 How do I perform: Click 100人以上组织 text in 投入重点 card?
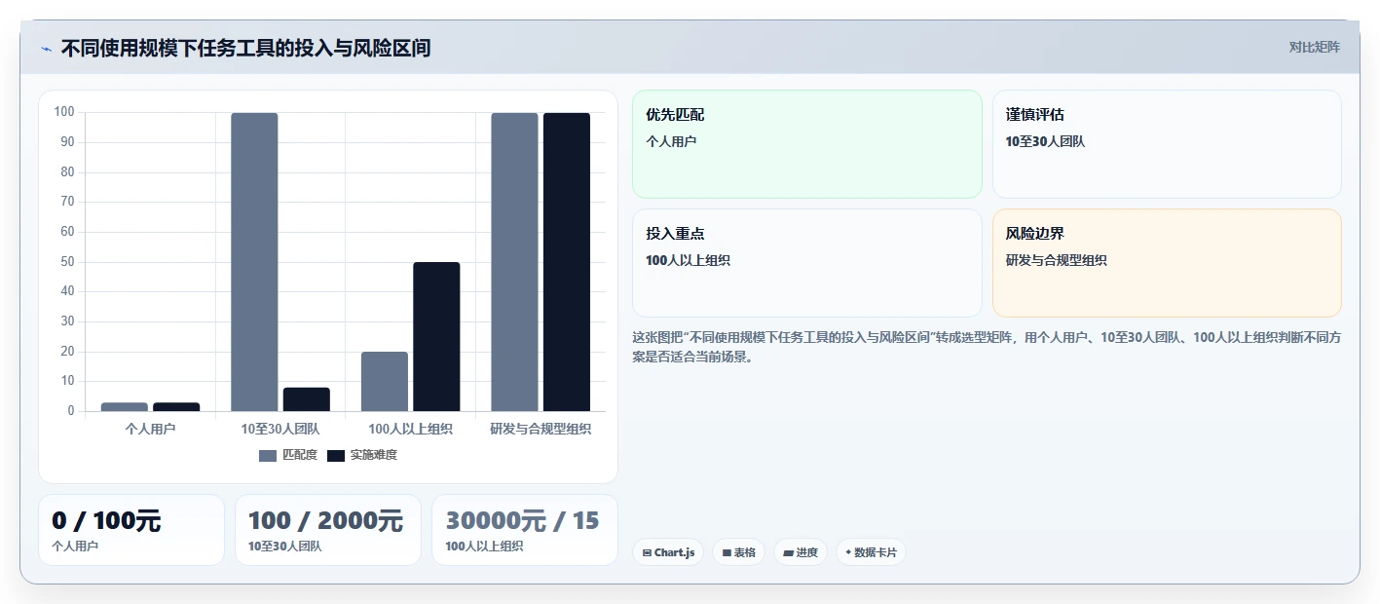tap(688, 260)
